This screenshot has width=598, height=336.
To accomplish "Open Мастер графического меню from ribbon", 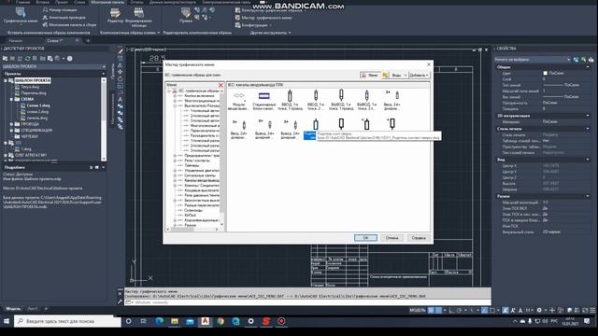I will 263,18.
